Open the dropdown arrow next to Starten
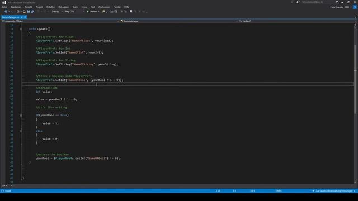 point(98,11)
